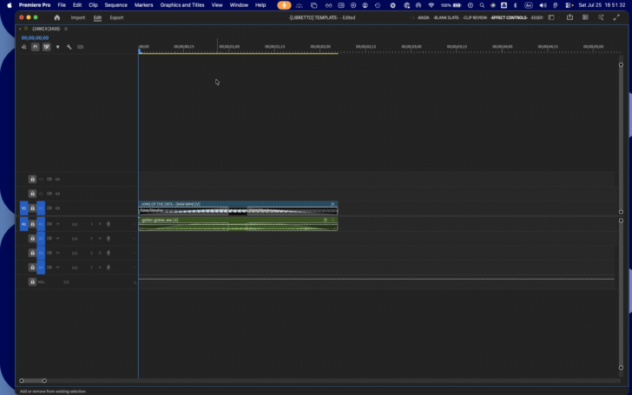The image size is (632, 395).
Task: Toggle visibility eye of track V1
Action: 57,208
